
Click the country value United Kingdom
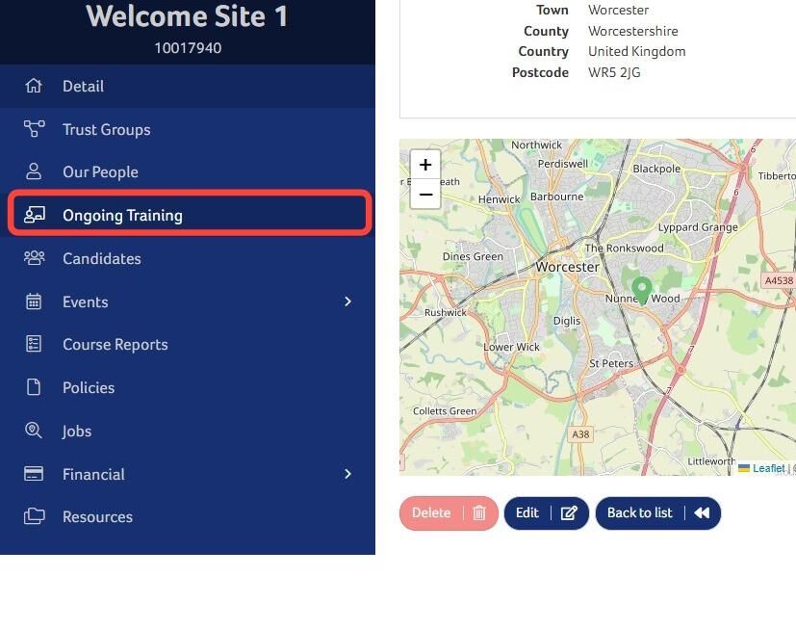click(636, 51)
